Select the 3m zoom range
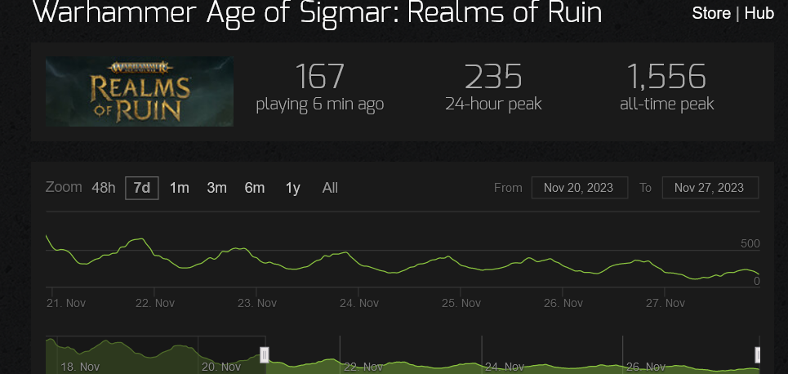This screenshot has width=788, height=374. pos(216,188)
